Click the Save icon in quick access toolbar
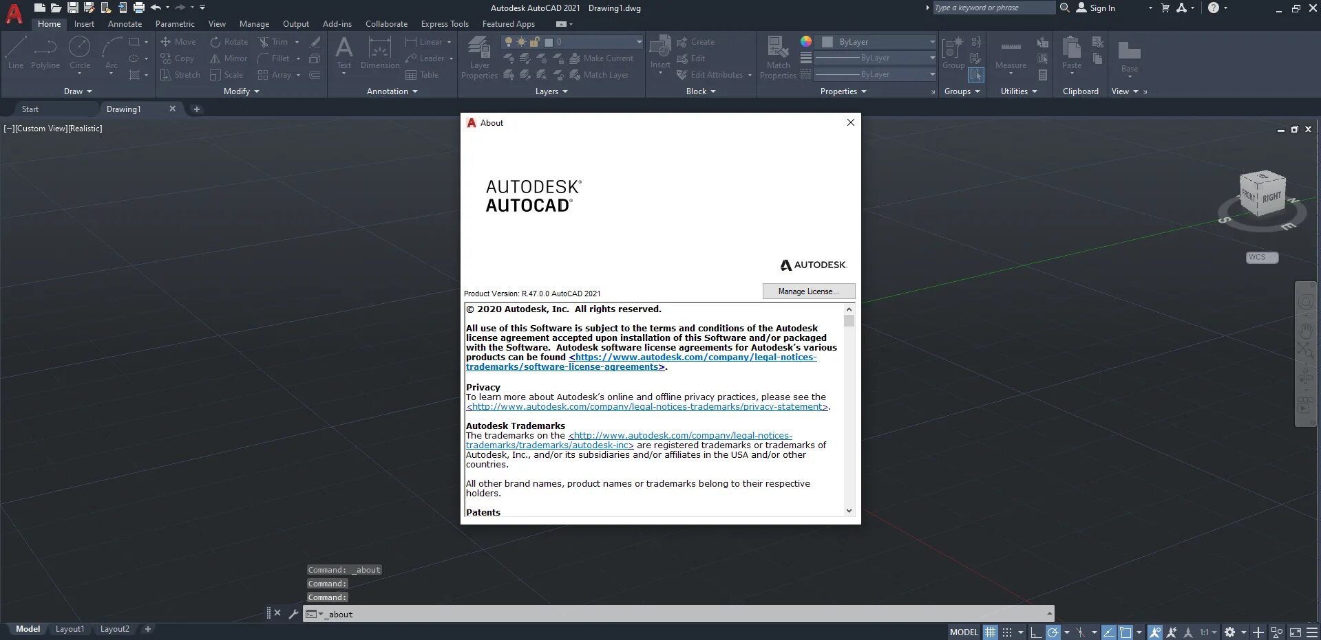1321x640 pixels. click(72, 8)
